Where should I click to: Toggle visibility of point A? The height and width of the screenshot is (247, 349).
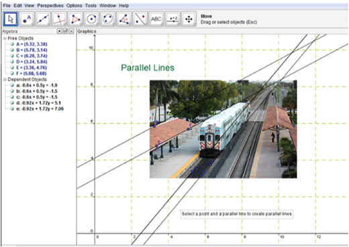[x=12, y=44]
